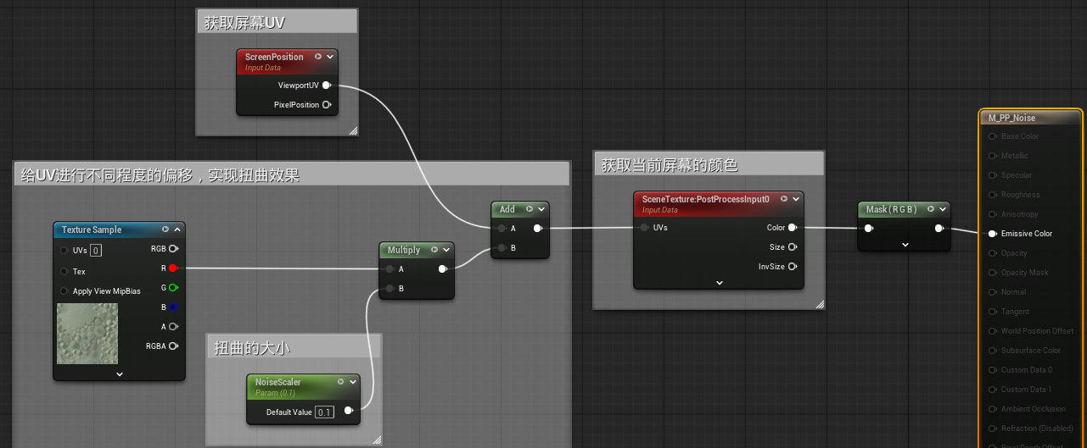Click the red R output pin on Texture Sample

[x=173, y=268]
